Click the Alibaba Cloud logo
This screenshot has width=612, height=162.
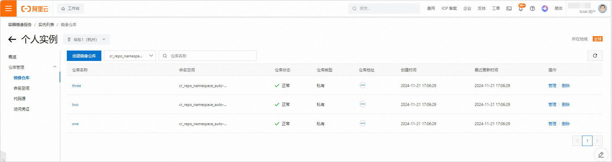pyautogui.click(x=35, y=9)
